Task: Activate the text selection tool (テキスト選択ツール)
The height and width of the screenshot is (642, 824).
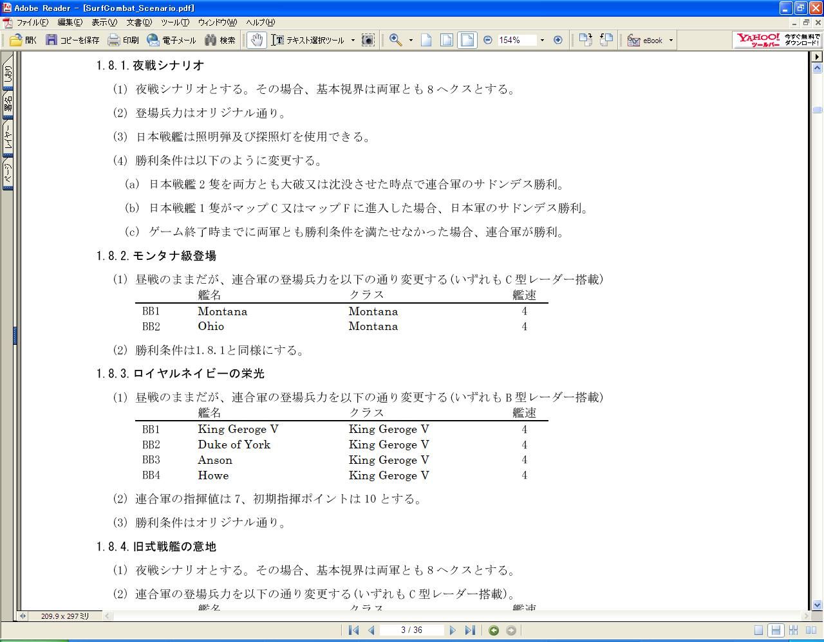Action: [x=308, y=40]
